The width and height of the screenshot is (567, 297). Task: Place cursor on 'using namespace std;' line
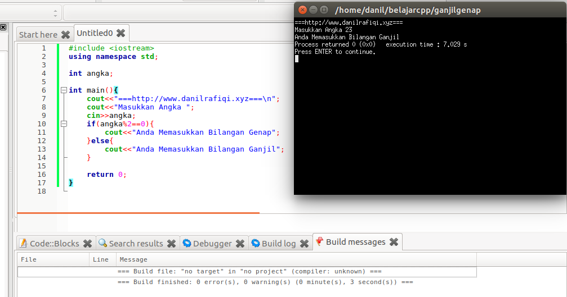point(114,57)
